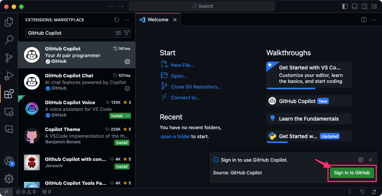This screenshot has height=196, width=382.
Task: Click the Open... link
Action: tap(179, 76)
